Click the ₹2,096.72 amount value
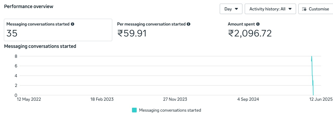The image size is (333, 140). coord(250,33)
